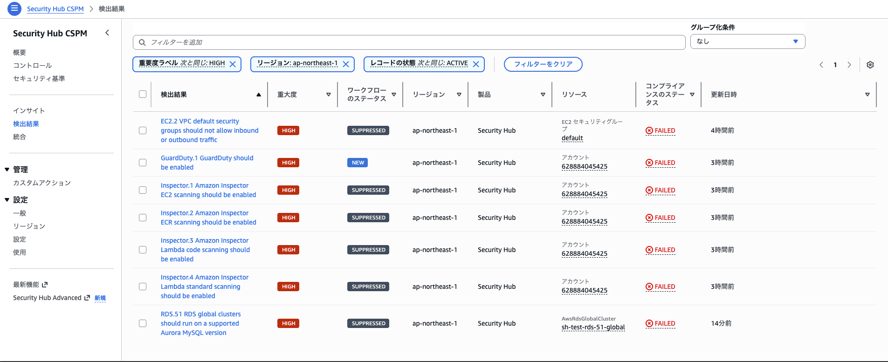The image size is (888, 362).
Task: Remove the ap-northeast-1 region filter
Action: (x=346, y=64)
